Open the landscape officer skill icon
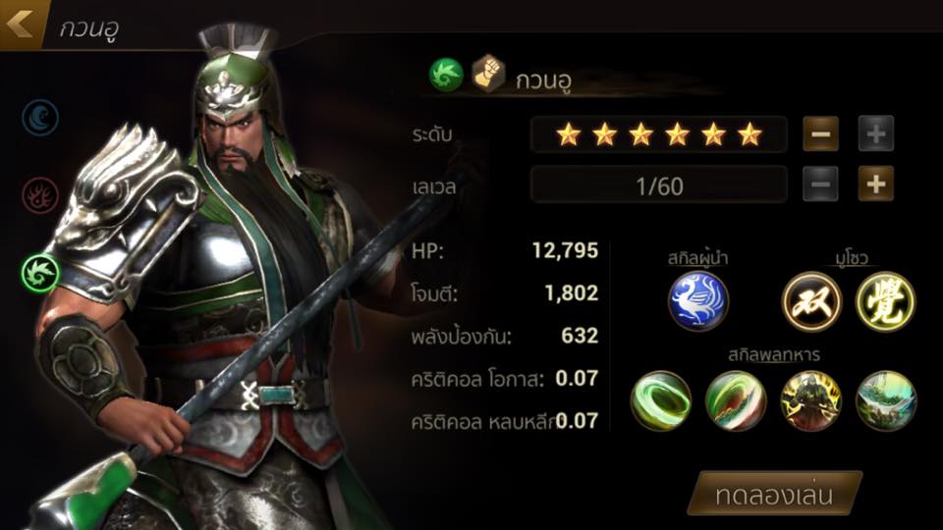 click(886, 400)
